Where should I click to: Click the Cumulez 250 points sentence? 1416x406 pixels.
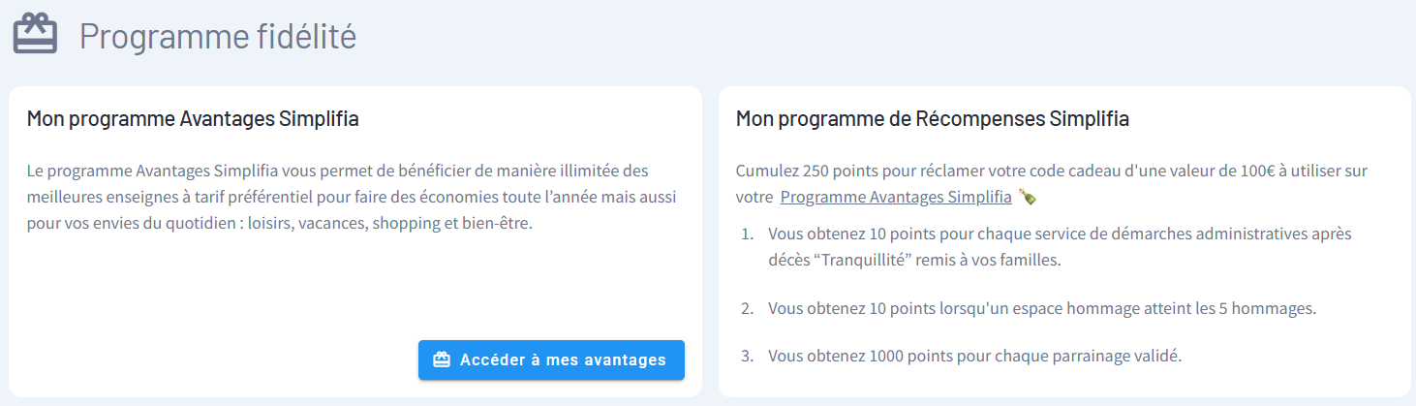pos(1051,172)
